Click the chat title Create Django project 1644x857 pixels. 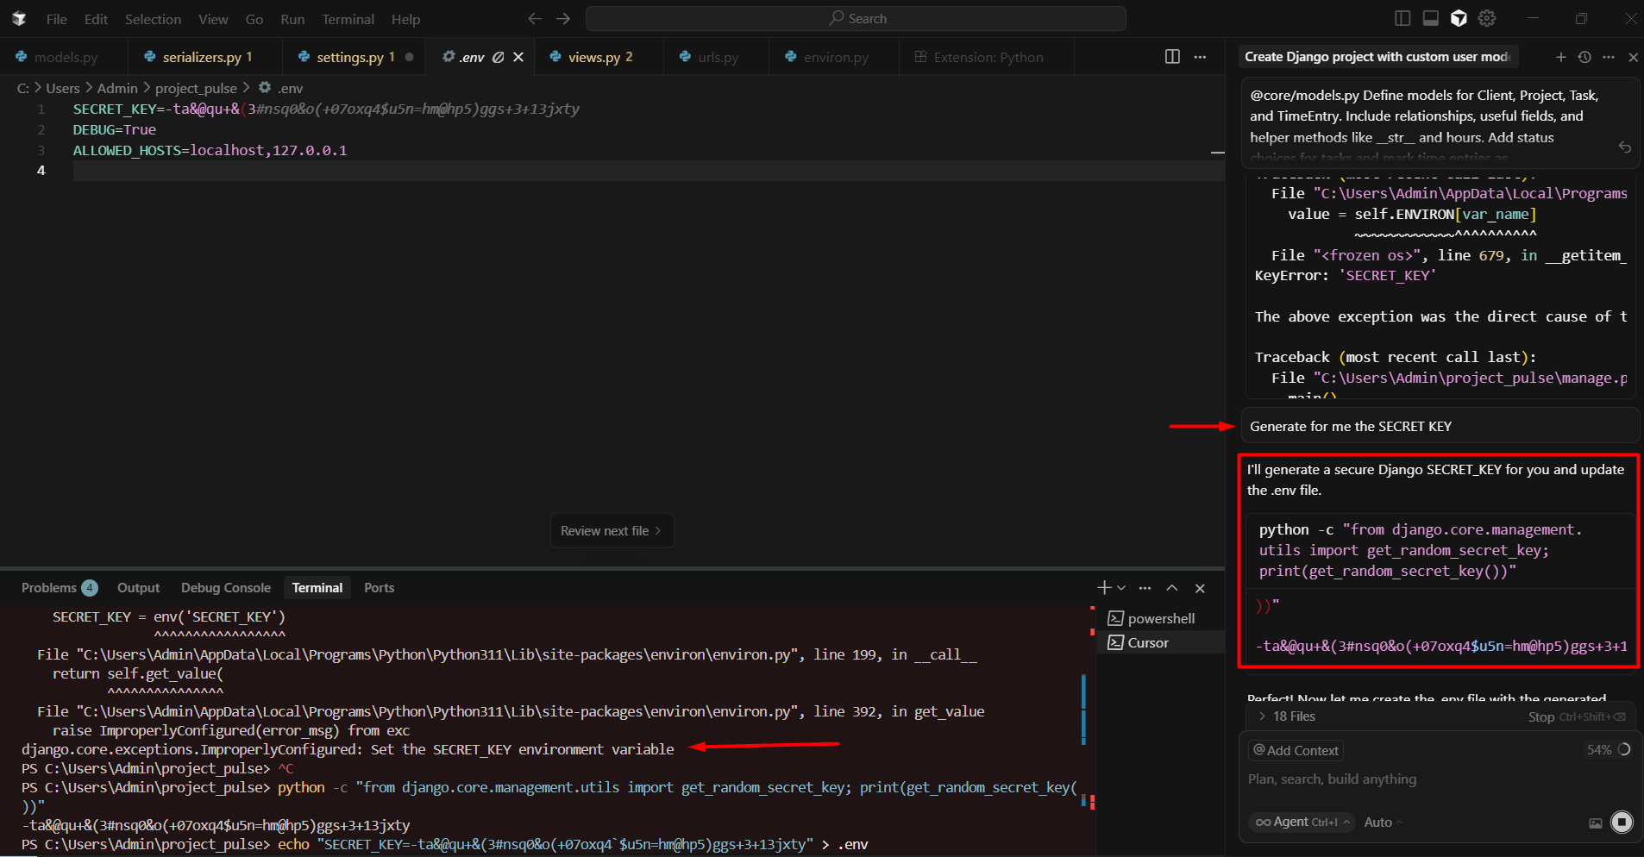[1377, 57]
